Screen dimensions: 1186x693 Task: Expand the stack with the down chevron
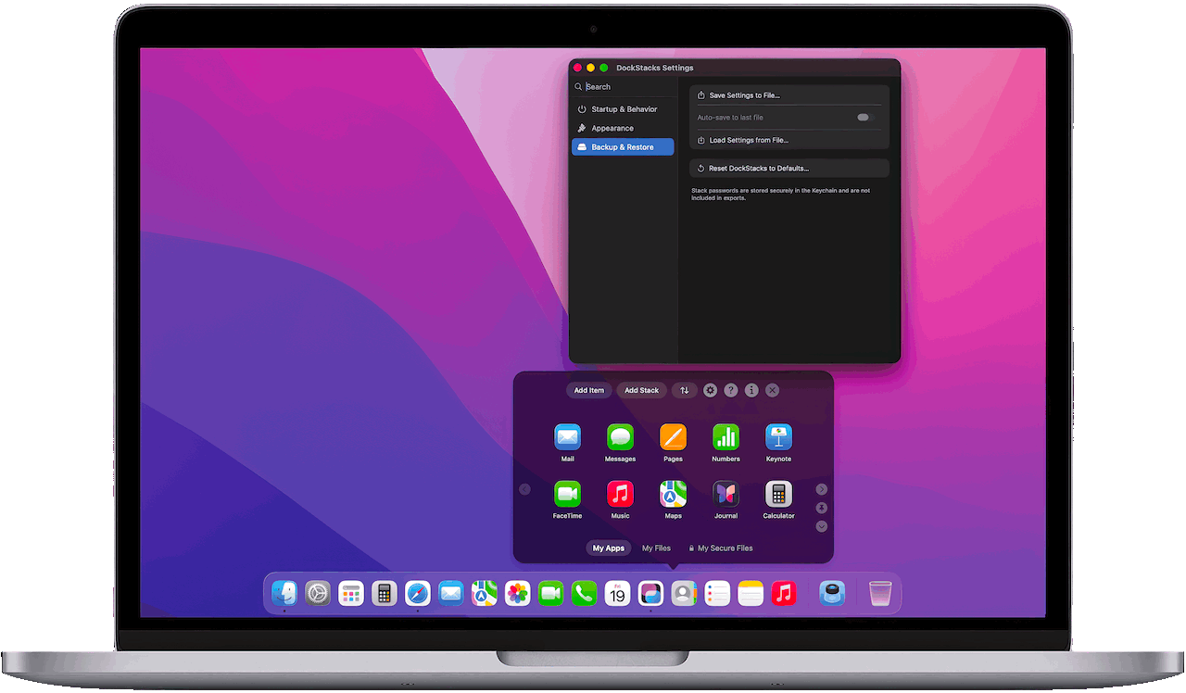click(821, 526)
